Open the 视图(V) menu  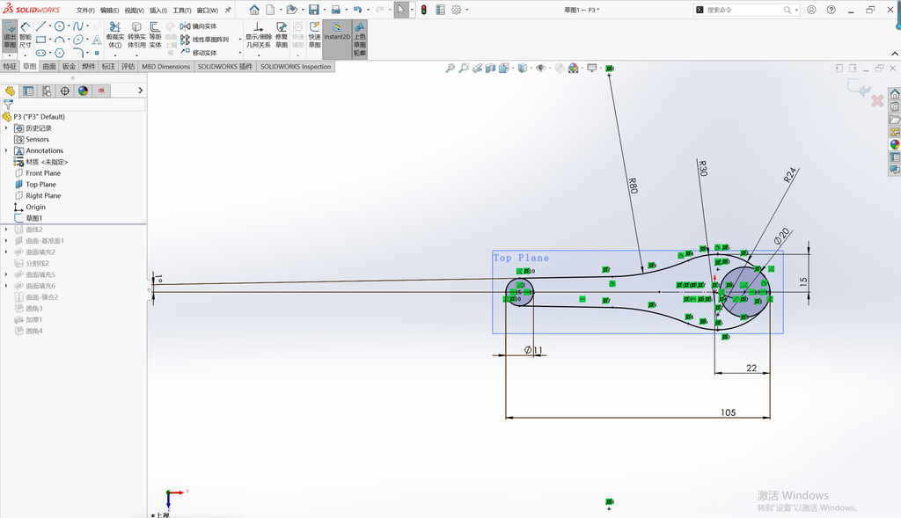click(135, 11)
